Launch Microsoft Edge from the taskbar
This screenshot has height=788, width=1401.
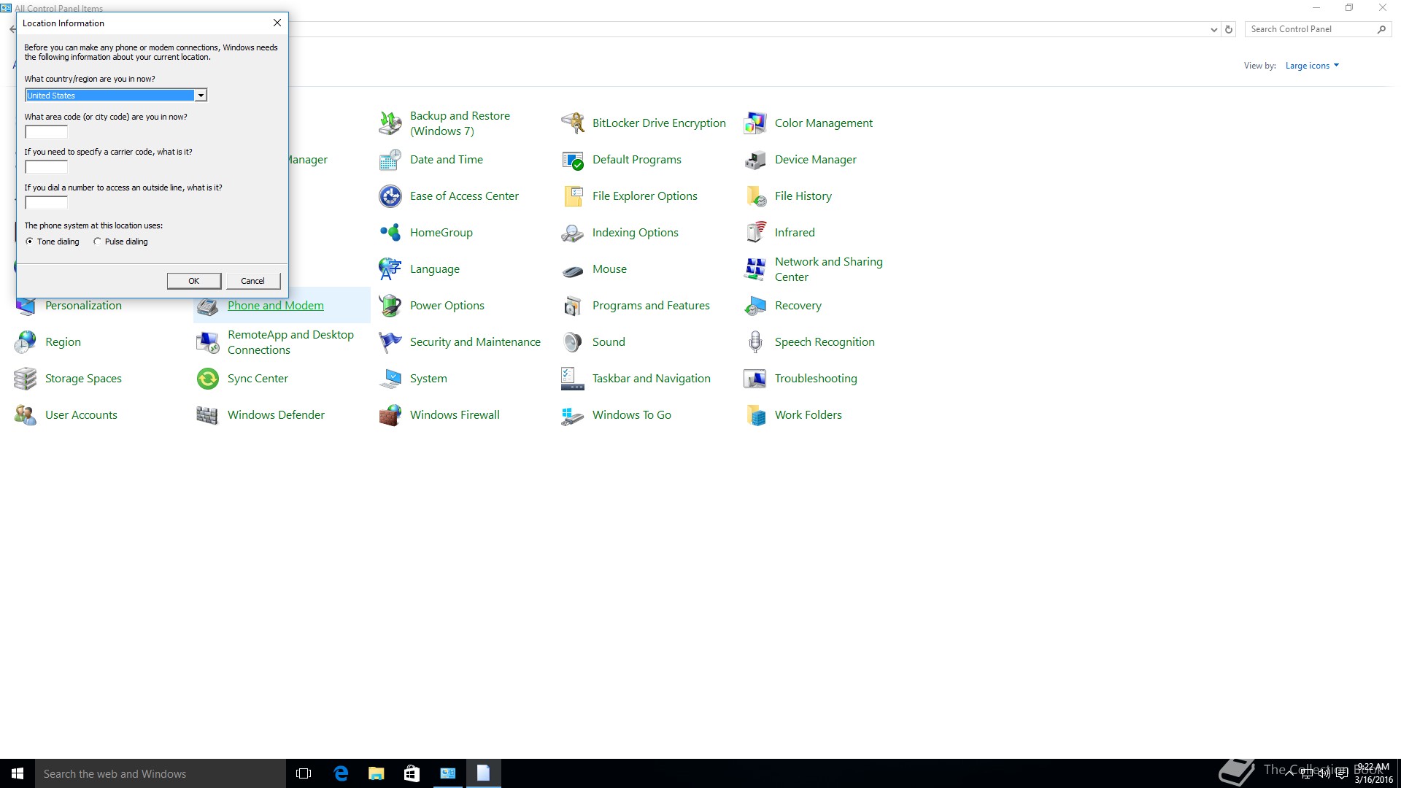point(340,773)
